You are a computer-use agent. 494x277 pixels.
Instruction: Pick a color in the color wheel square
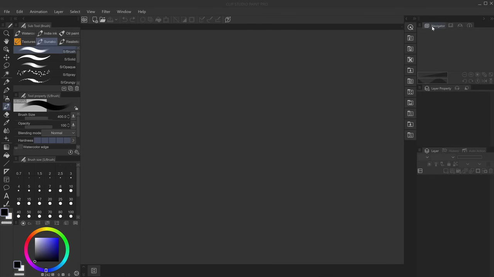click(x=47, y=249)
